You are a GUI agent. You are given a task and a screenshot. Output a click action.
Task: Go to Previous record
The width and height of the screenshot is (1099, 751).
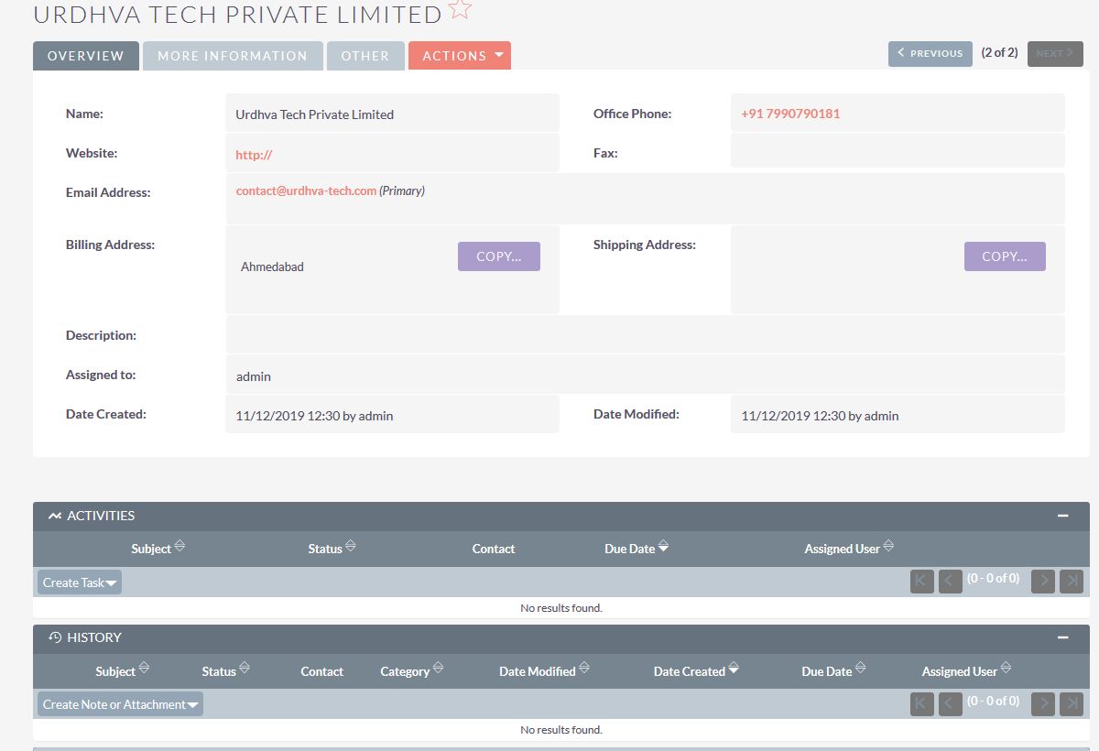tap(930, 53)
